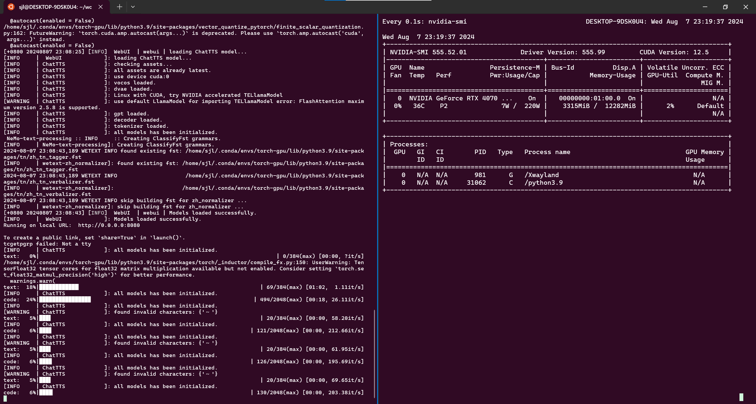This screenshot has height=404, width=756.
Task: Restore down the terminal window
Action: coord(725,7)
